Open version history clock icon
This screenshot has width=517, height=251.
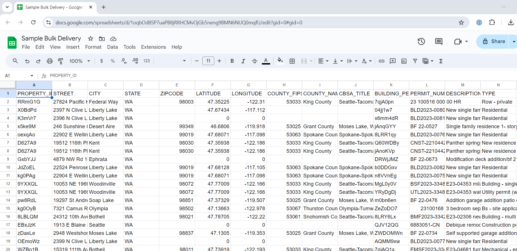coord(421,42)
